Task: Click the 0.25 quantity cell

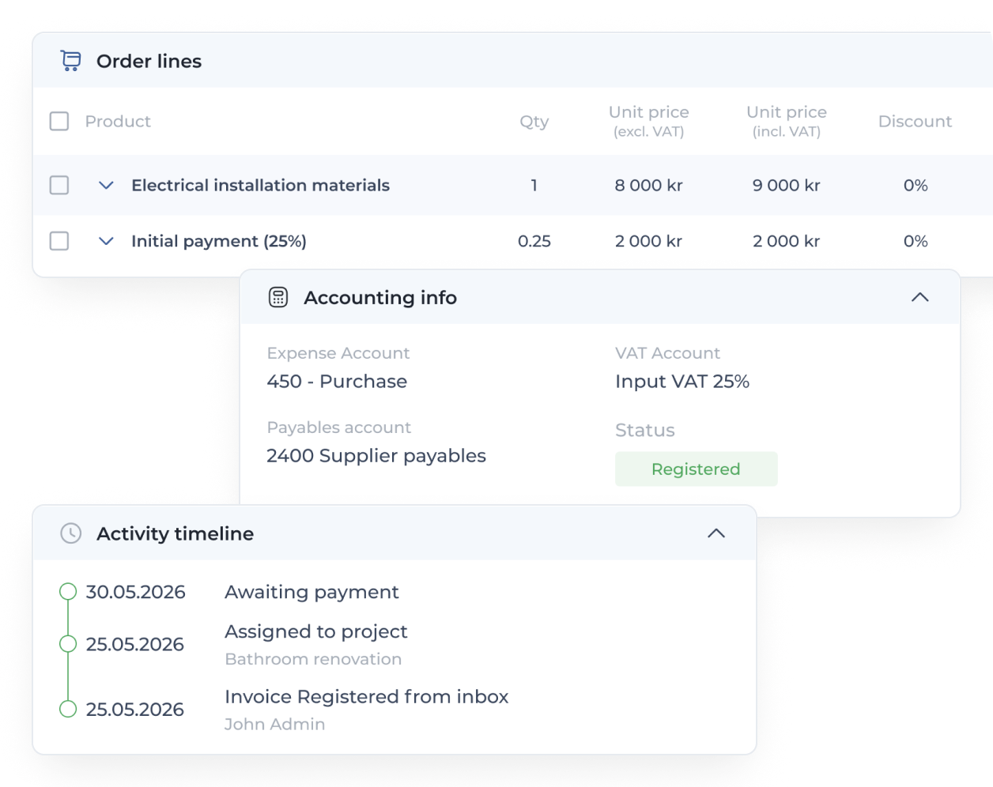Action: [x=534, y=241]
